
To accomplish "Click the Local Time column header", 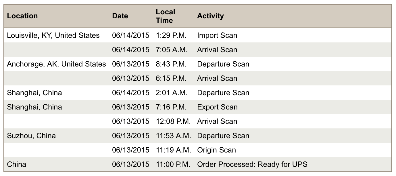I will [x=165, y=16].
